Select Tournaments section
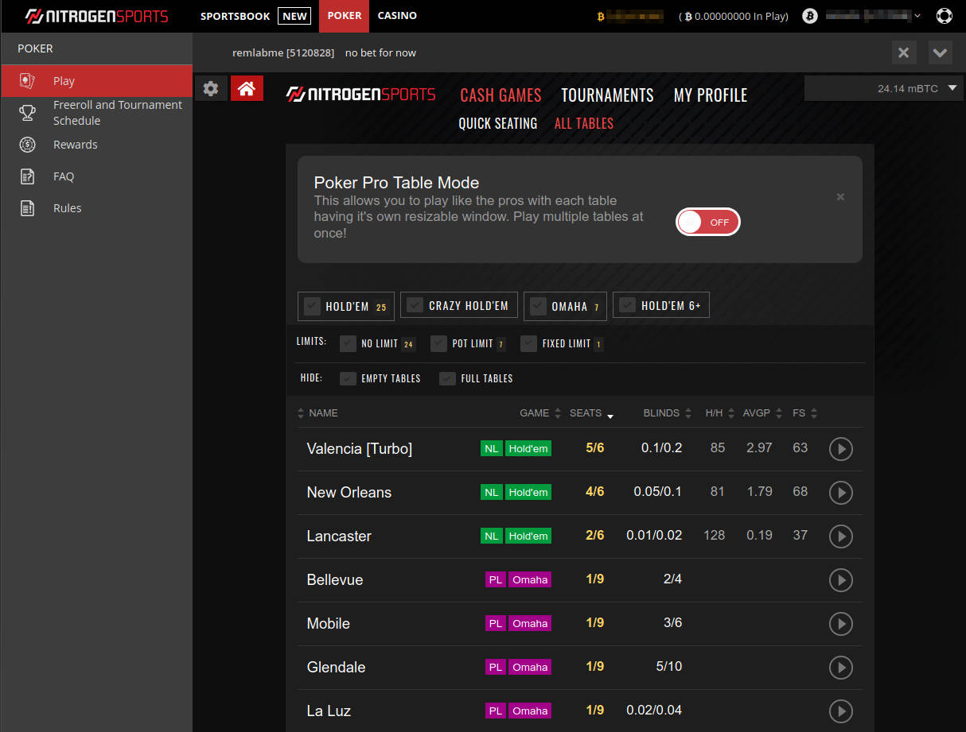 coord(607,95)
